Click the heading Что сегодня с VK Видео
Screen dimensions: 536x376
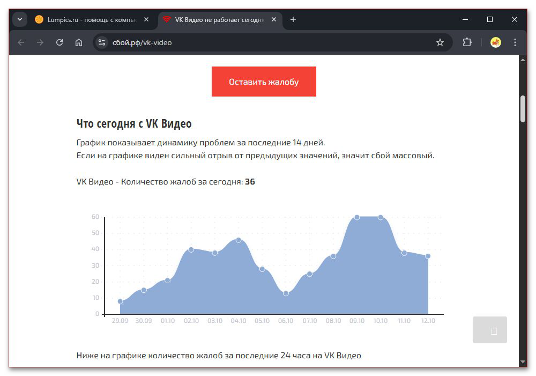point(134,123)
